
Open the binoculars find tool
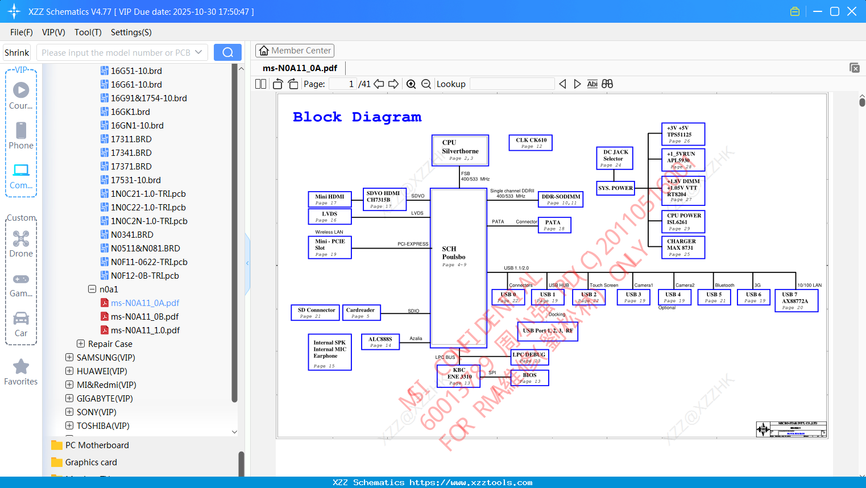pos(607,84)
